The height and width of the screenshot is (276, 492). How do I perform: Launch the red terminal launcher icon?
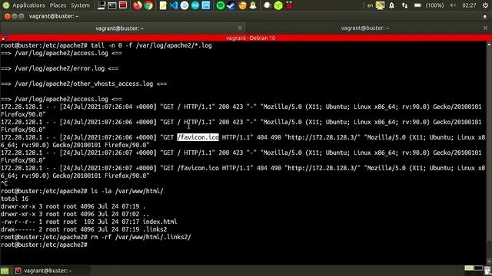[x=123, y=5]
